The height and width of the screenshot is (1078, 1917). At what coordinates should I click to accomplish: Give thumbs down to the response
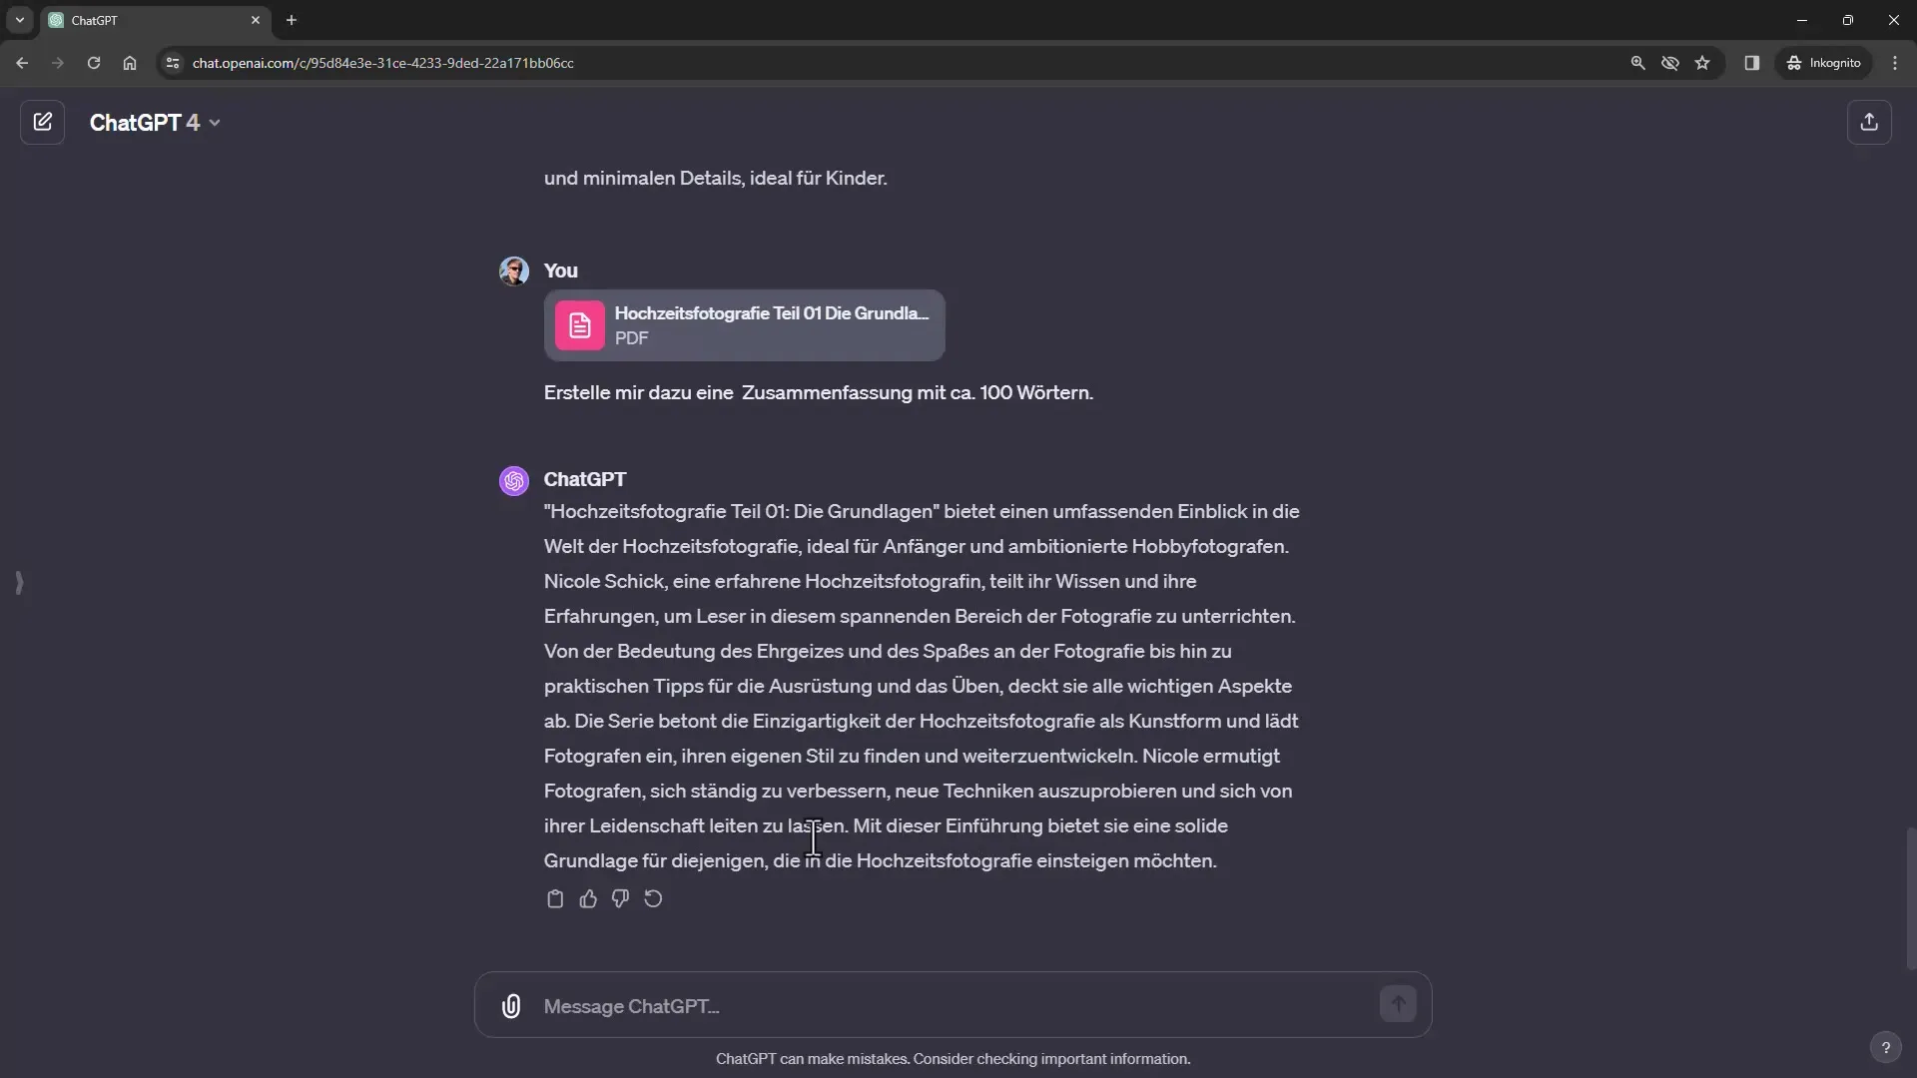tap(620, 899)
